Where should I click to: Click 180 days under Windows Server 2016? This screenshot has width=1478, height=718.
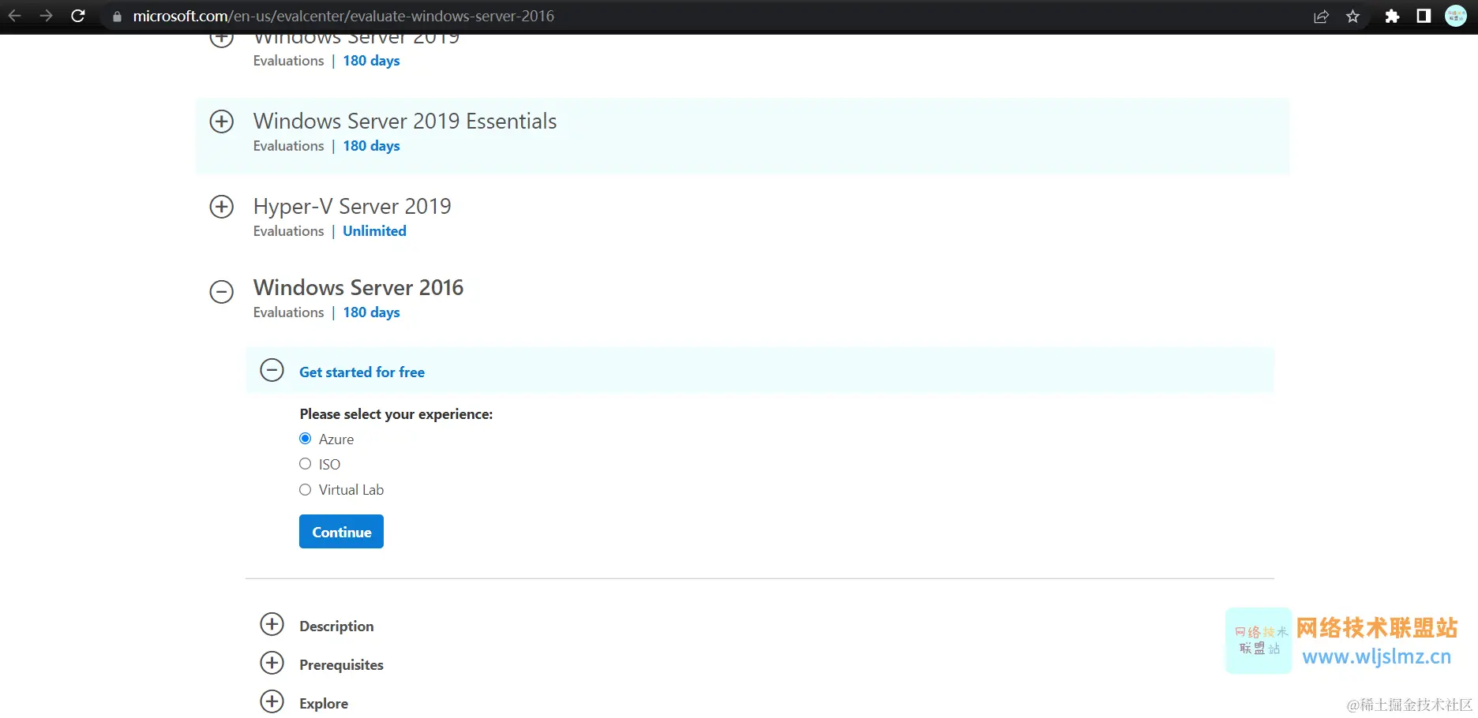click(371, 312)
